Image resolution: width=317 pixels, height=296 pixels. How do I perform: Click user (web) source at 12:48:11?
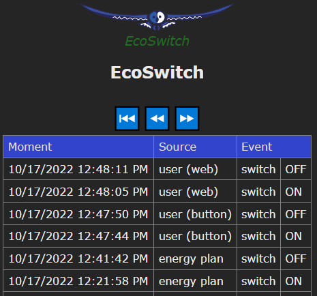click(195, 169)
